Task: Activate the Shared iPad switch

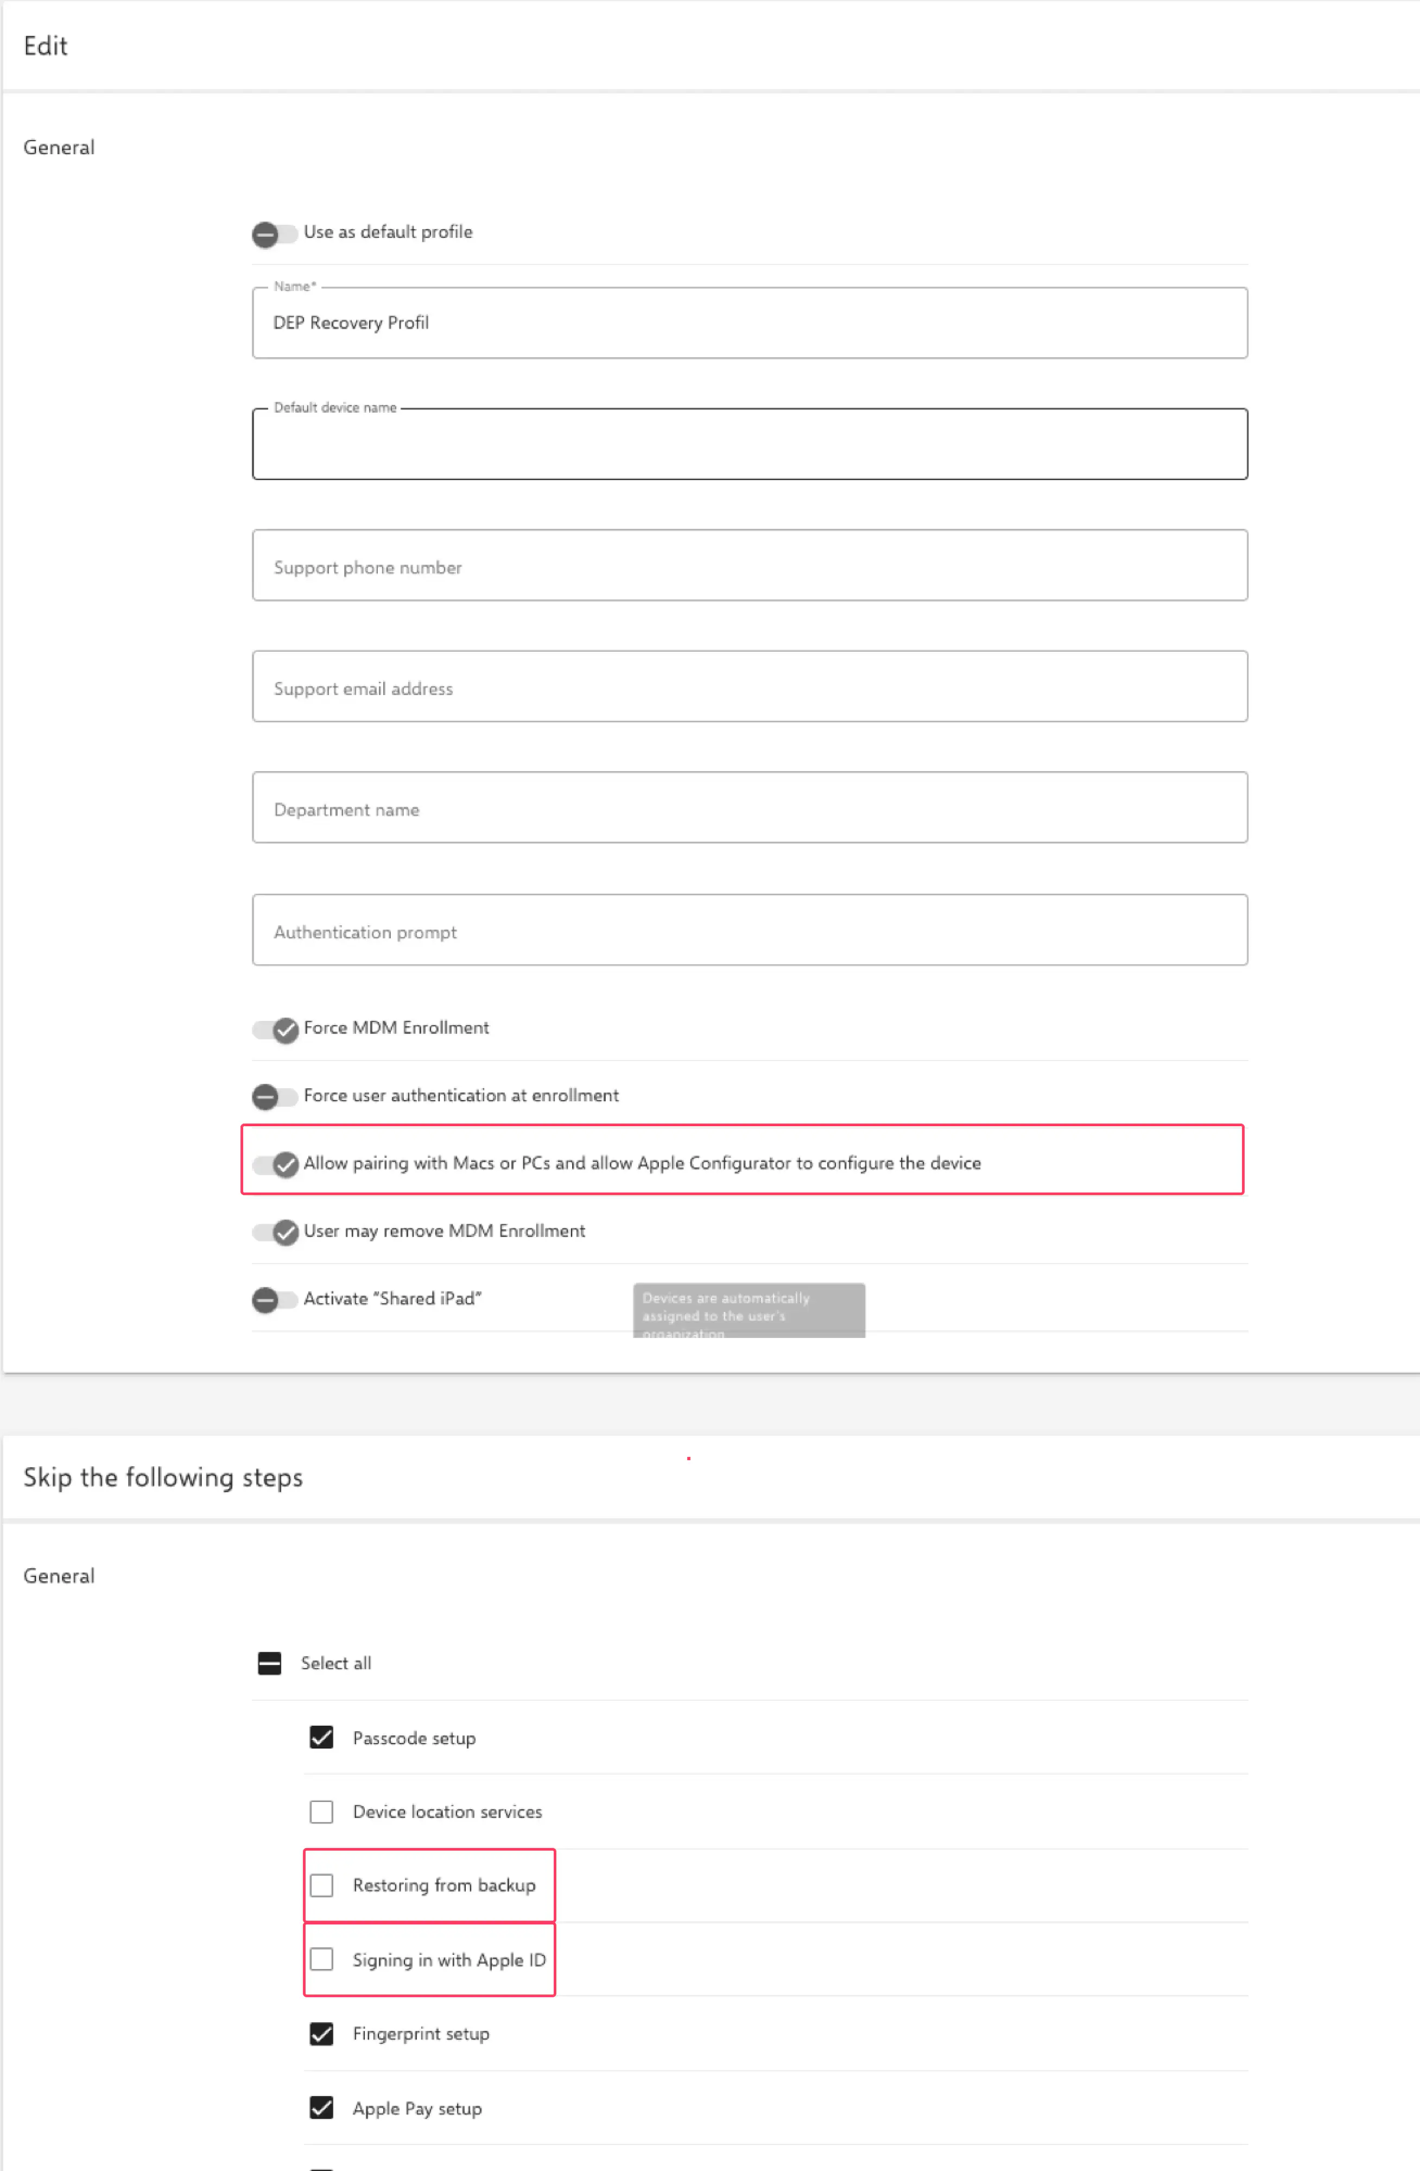Action: pyautogui.click(x=274, y=1299)
